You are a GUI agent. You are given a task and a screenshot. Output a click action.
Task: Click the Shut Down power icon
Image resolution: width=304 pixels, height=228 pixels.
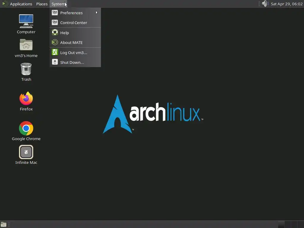point(55,62)
